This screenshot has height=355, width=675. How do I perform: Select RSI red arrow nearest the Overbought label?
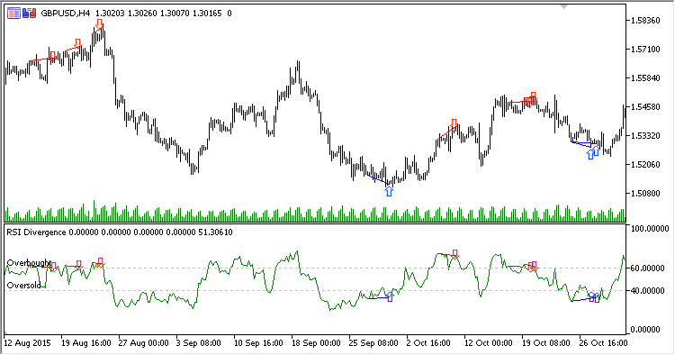click(x=53, y=267)
